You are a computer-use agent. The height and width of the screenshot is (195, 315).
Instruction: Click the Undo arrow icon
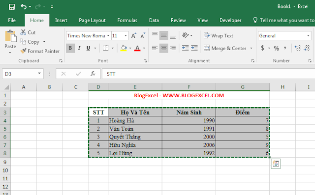pos(24,6)
